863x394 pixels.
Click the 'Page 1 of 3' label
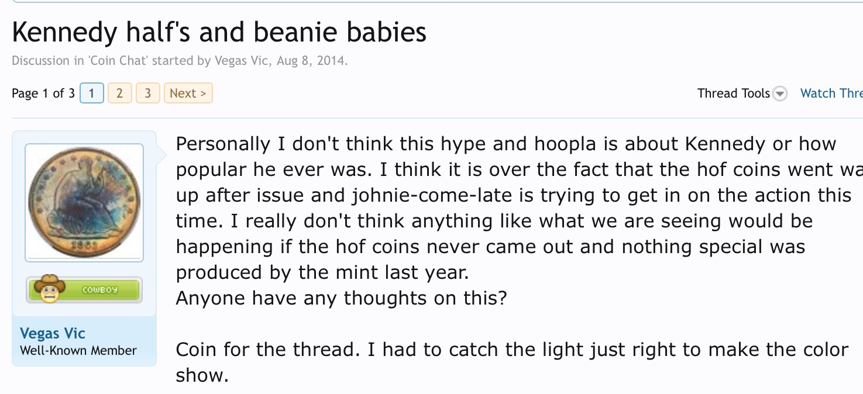[x=43, y=94]
